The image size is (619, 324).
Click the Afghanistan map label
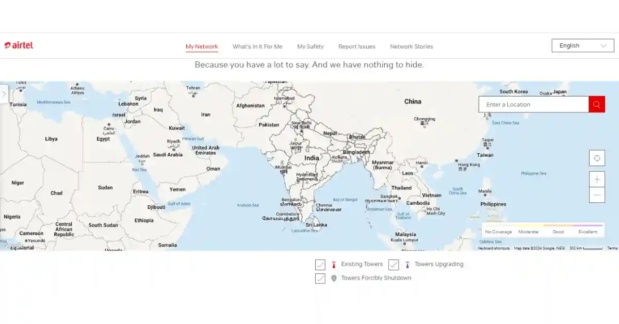tap(250, 106)
